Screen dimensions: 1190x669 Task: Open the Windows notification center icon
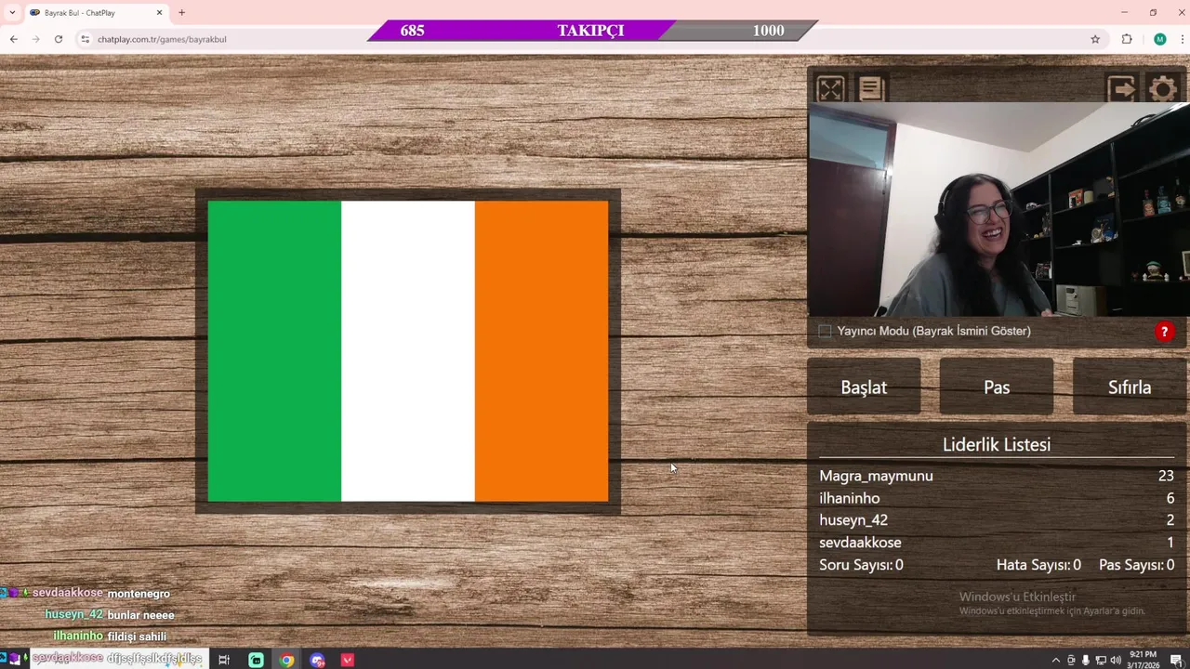click(x=1175, y=660)
